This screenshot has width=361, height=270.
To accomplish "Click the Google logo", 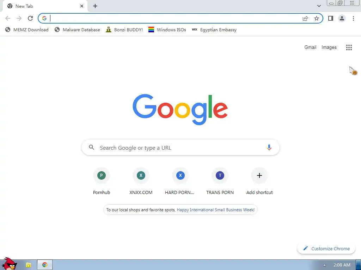I will coord(180,109).
